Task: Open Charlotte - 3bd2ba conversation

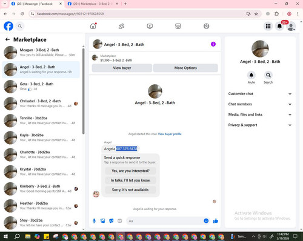Action: [x=41, y=154]
